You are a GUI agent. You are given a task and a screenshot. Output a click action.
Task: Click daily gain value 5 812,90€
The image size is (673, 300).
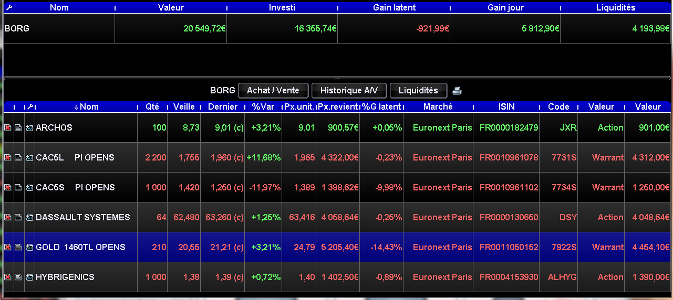click(541, 28)
